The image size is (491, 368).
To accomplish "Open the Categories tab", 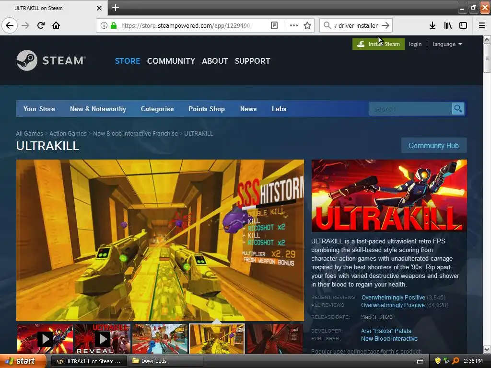I will 157,109.
